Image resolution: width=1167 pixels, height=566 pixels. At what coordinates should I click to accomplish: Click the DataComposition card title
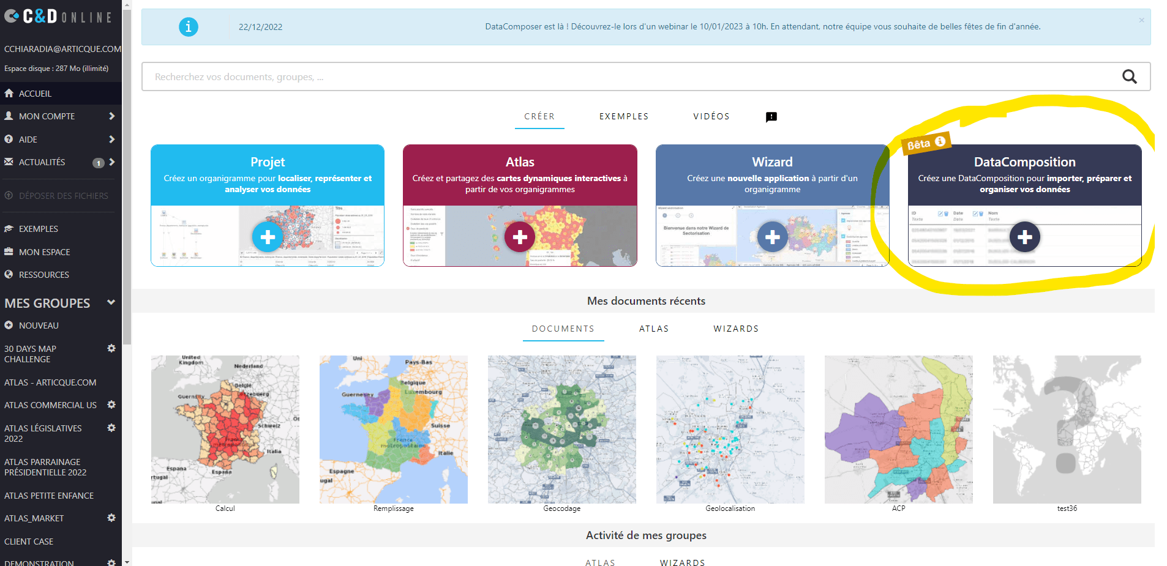tap(1025, 162)
